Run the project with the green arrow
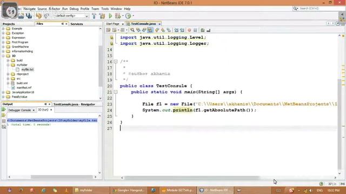Viewport: 346px width, 194px height. coord(110,16)
